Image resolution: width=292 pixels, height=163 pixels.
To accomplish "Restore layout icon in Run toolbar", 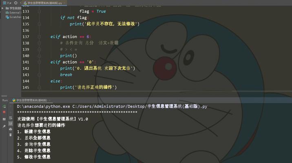I will click(x=4, y=119).
